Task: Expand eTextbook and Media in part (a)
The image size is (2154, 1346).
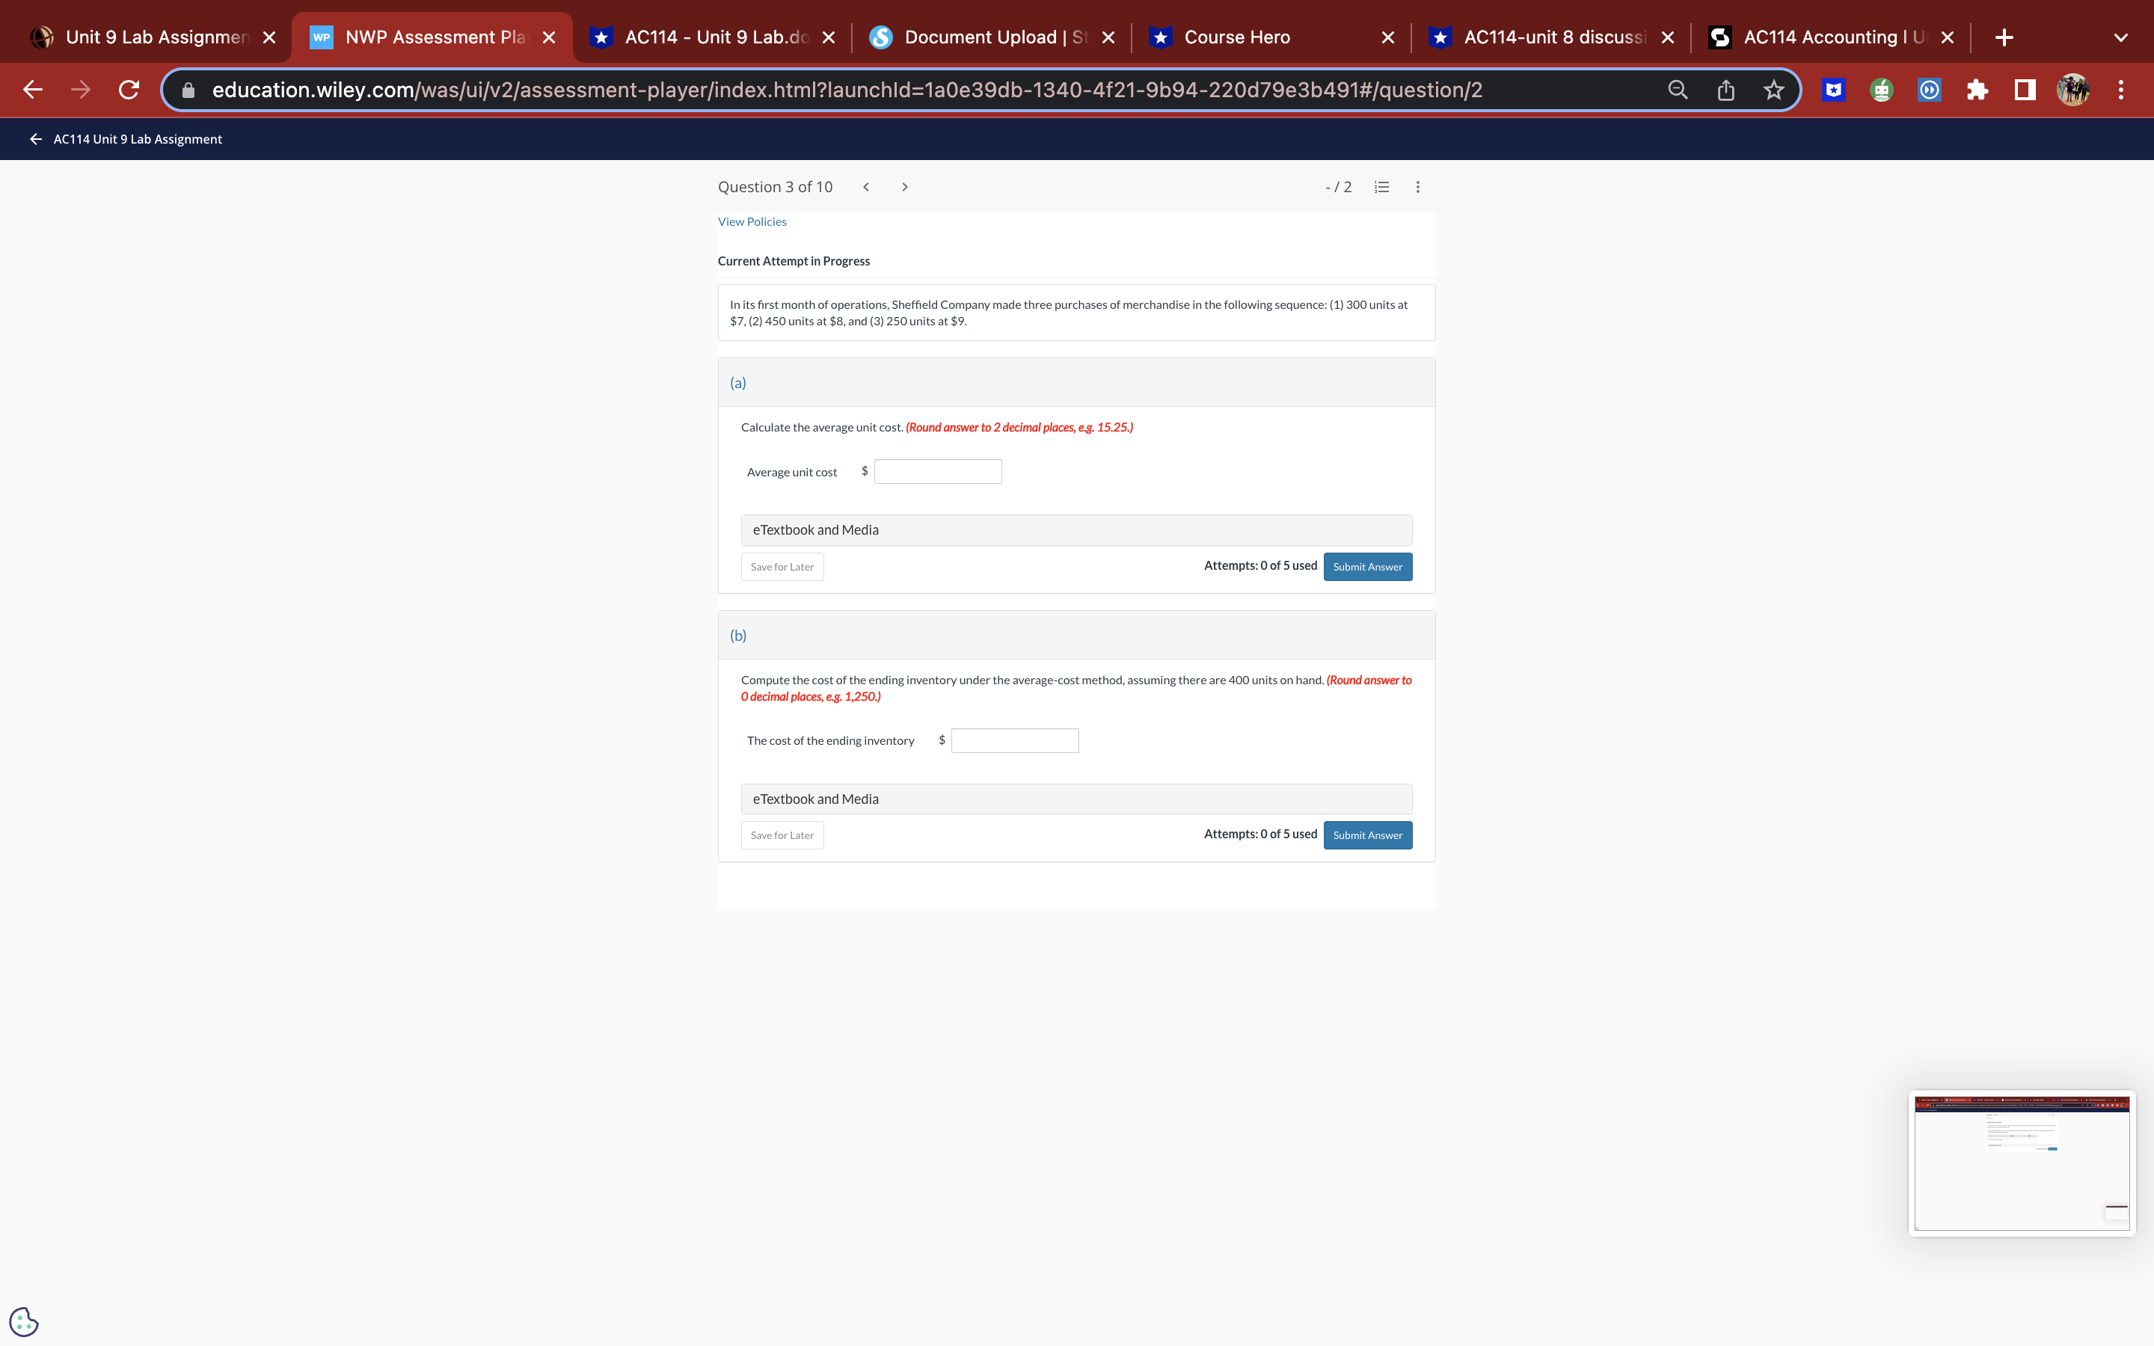Action: click(1076, 529)
